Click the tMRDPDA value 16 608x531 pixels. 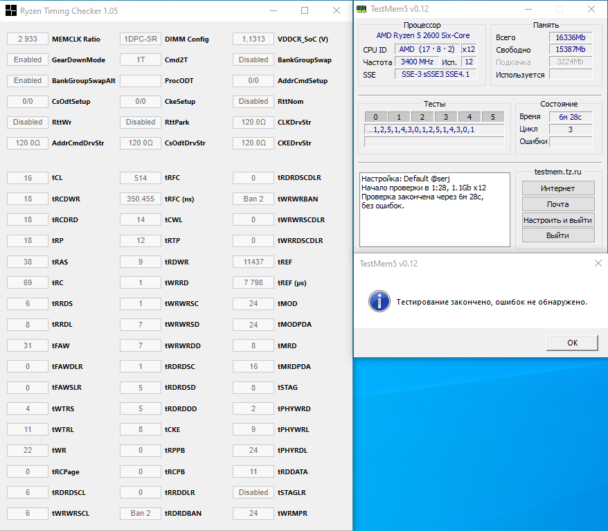pos(253,366)
